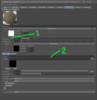The width and height of the screenshot is (97, 100).
Task: Click the back arrow navigation icon
Action: [81, 2]
